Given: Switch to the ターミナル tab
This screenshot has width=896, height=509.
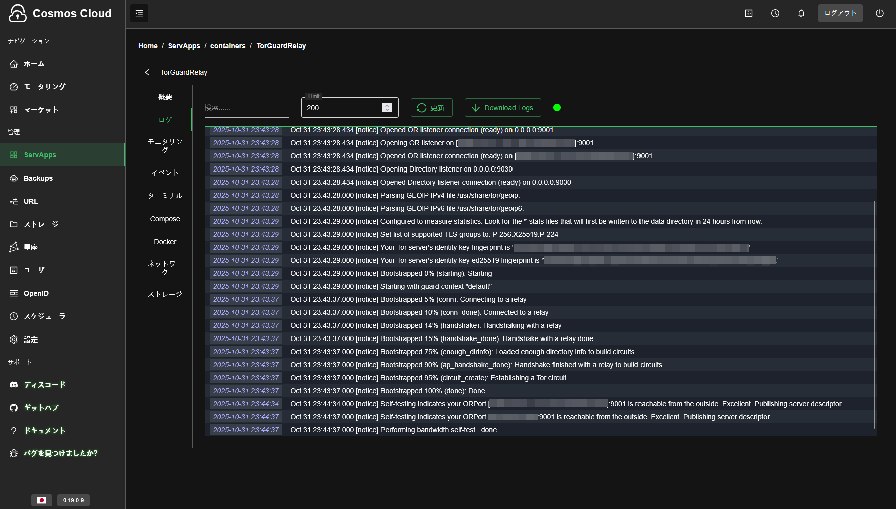Looking at the screenshot, I should (165, 196).
